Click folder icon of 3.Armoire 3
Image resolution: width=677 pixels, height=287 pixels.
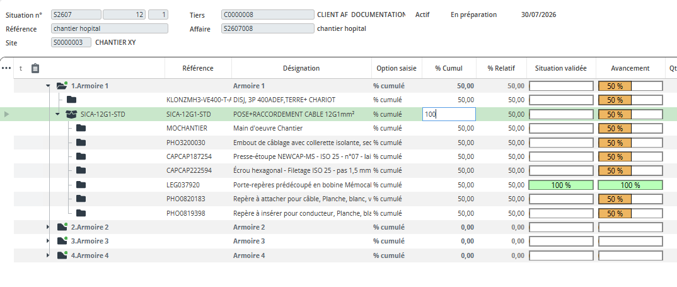point(62,241)
